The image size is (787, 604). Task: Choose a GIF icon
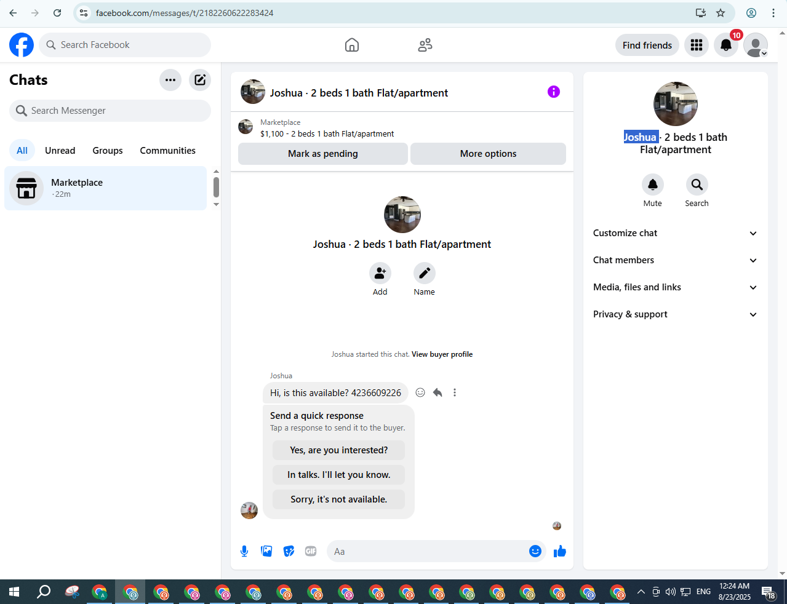(x=311, y=551)
